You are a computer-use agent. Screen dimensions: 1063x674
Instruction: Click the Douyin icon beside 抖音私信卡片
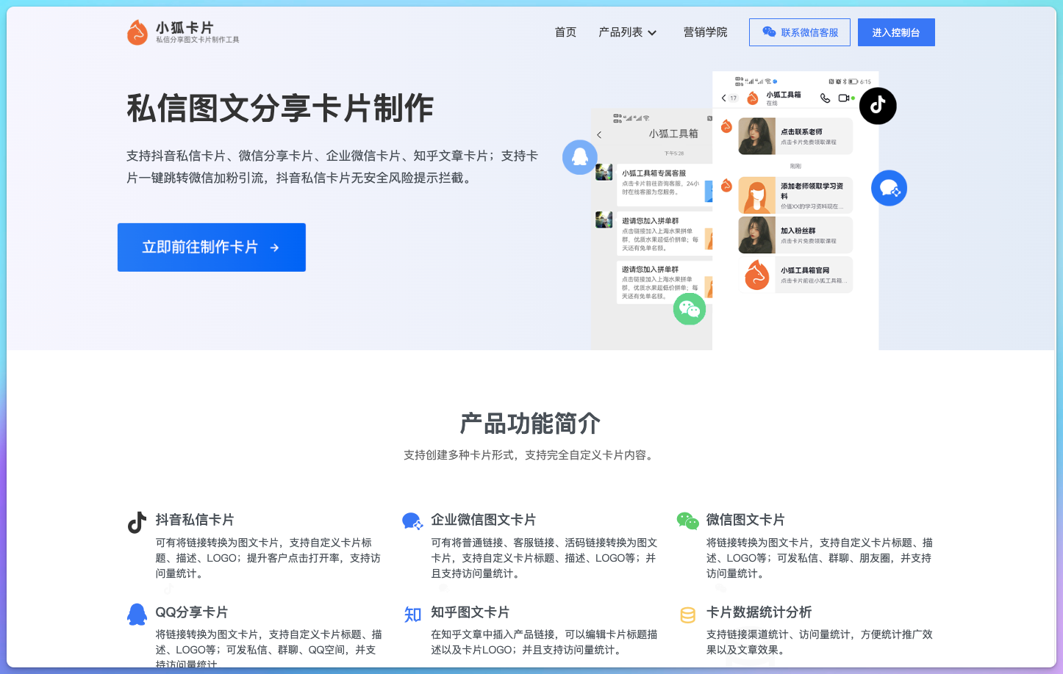137,522
